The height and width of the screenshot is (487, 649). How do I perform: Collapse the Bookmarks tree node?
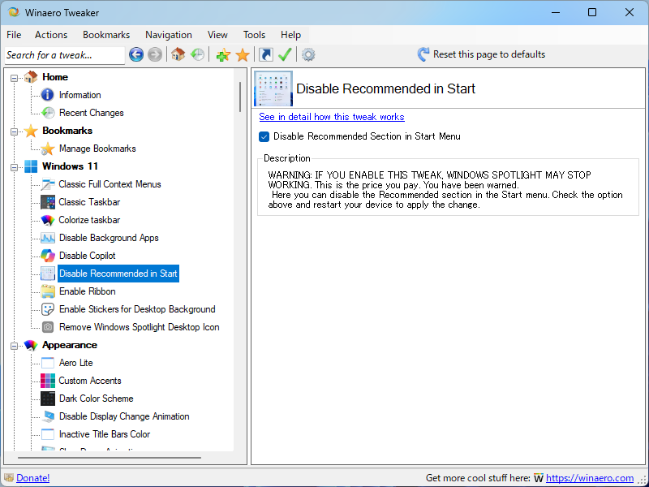pyautogui.click(x=14, y=131)
